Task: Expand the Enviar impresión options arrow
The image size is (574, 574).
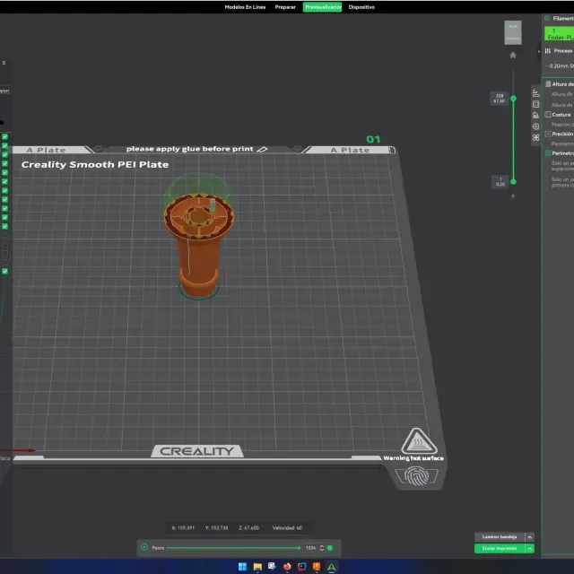Action: point(530,548)
